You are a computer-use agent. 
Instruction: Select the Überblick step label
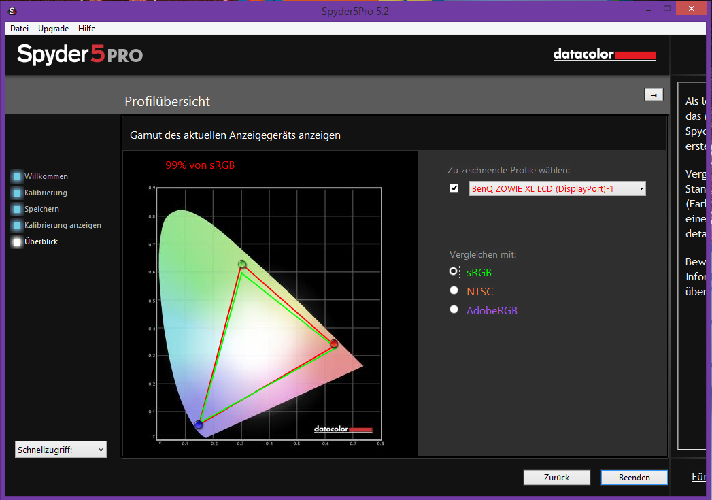tap(41, 241)
